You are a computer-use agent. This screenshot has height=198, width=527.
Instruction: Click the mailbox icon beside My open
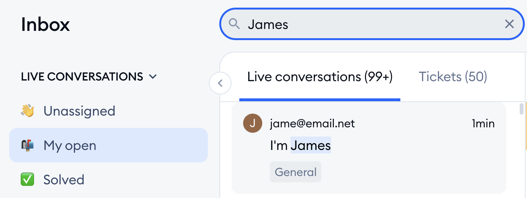click(x=28, y=145)
